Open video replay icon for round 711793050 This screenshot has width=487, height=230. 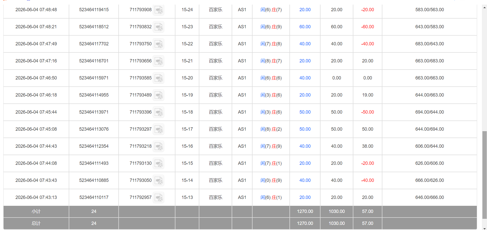[158, 181]
